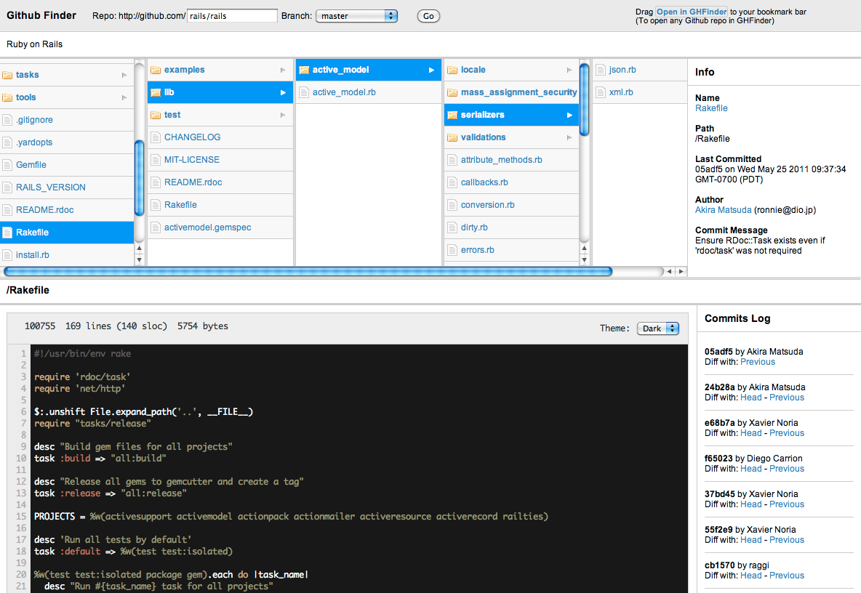861x593 pixels.
Task: Click the active_model column scroll up arrow
Action: pos(584,249)
